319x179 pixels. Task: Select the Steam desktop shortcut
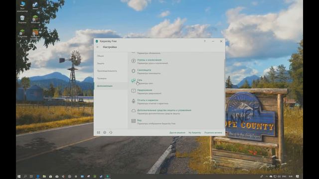[35, 6]
